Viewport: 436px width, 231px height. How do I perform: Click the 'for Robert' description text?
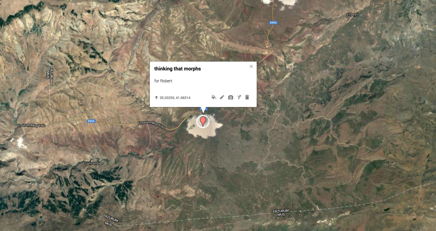point(163,81)
